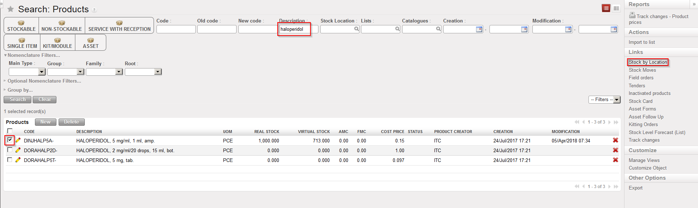
Task: Select the KIT/MODULE filter tab
Action: [57, 43]
